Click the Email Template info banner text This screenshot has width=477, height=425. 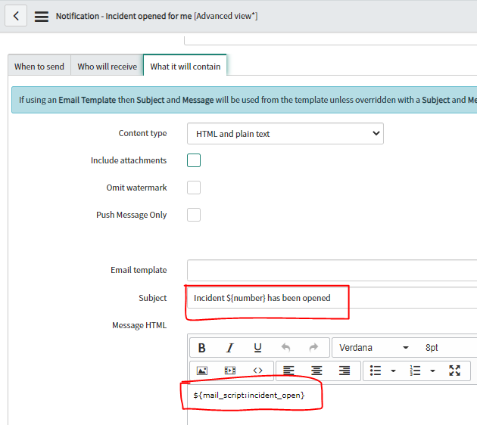(x=248, y=100)
